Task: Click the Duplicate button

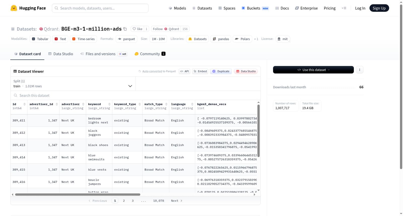Action: coord(221,71)
